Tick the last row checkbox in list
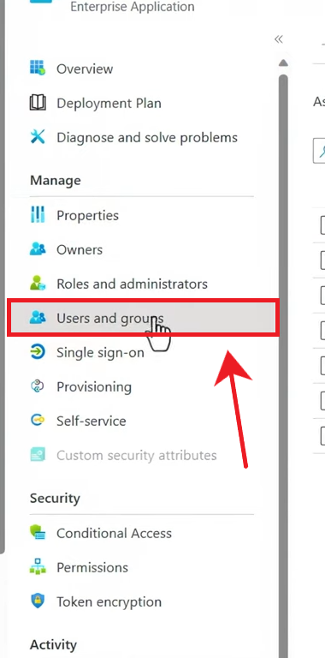325x658 pixels. pyautogui.click(x=322, y=436)
